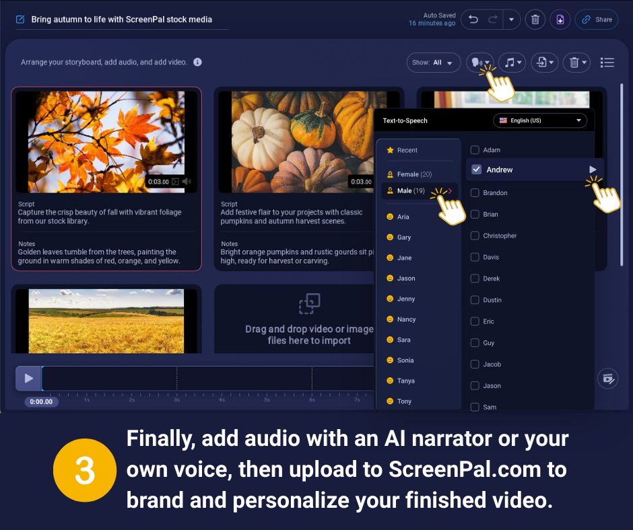Screen dimensions: 633x530
Task: Click the drag and drop import area
Action: [295, 319]
